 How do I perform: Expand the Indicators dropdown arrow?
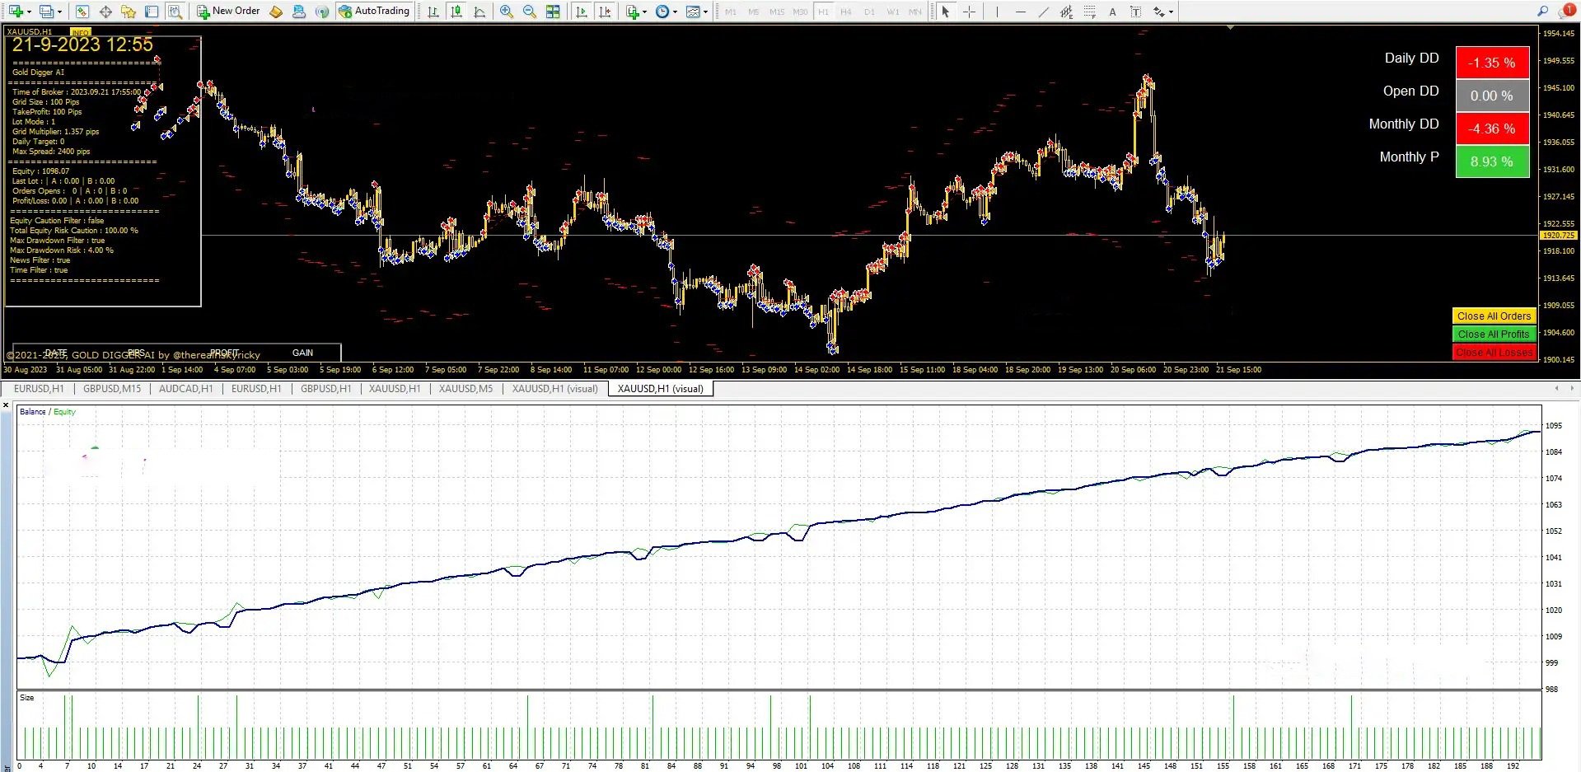[x=645, y=12]
